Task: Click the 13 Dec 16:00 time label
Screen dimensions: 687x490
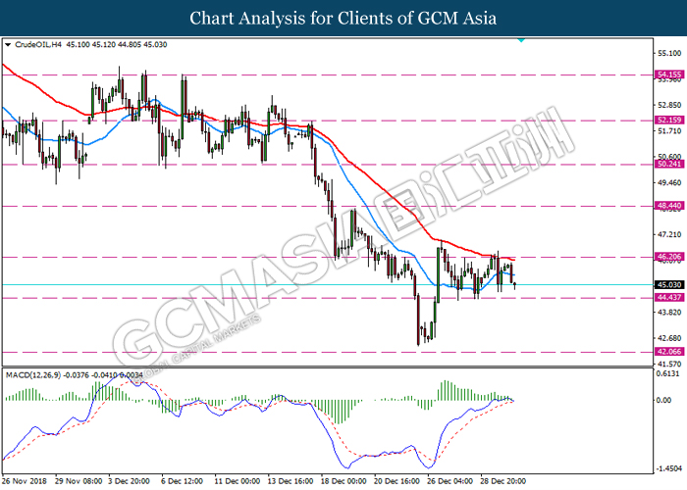Action: 291,481
